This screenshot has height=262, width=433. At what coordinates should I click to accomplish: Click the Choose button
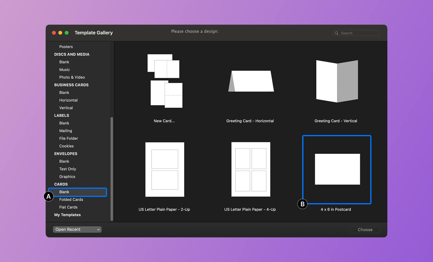coord(365,229)
